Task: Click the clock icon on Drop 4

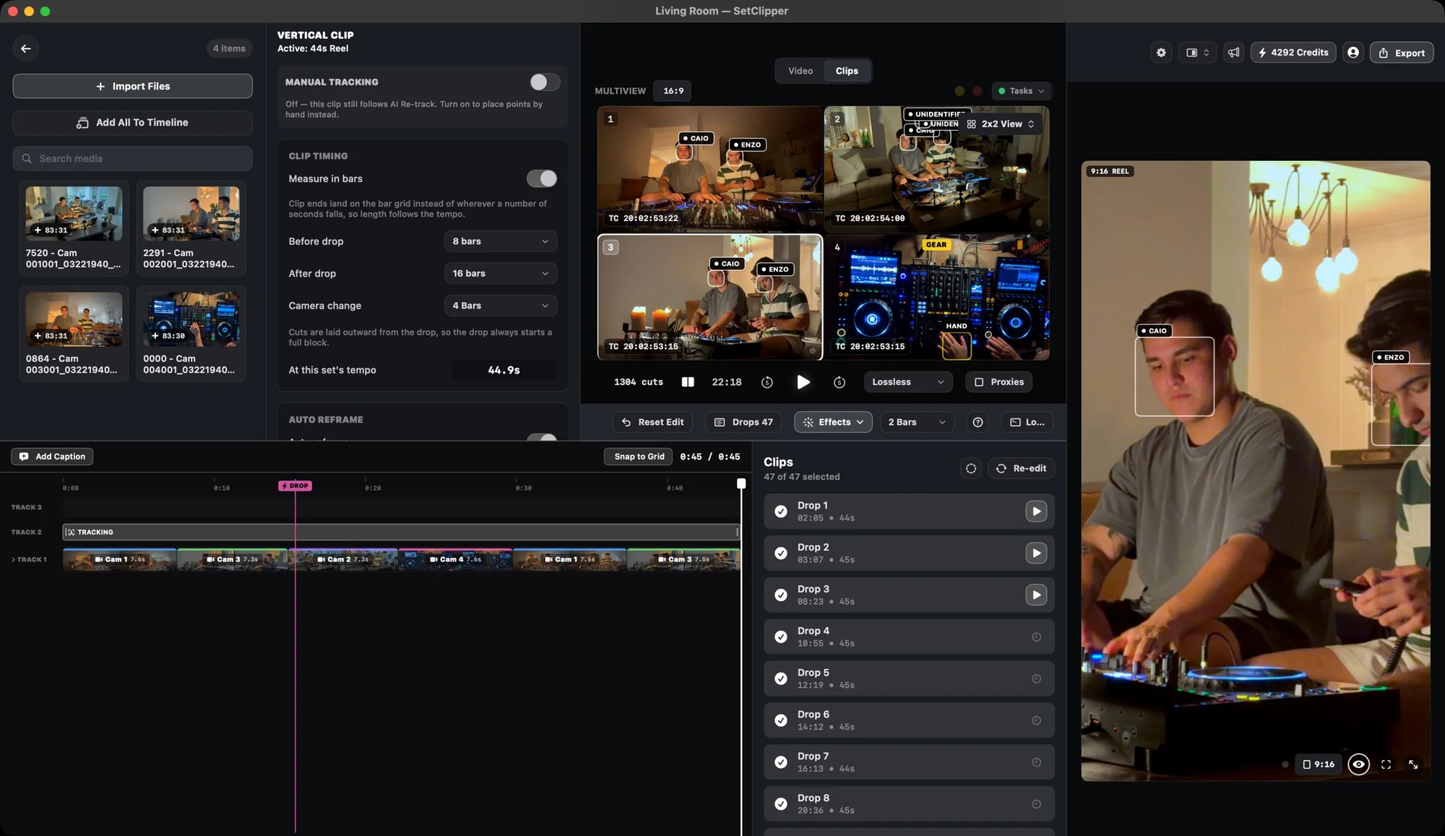Action: (1036, 637)
